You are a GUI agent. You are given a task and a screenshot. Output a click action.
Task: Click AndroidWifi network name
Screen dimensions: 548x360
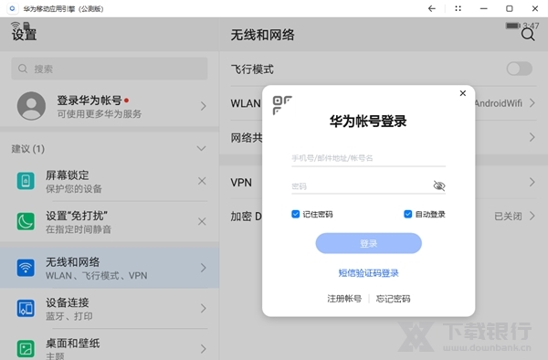pos(498,103)
